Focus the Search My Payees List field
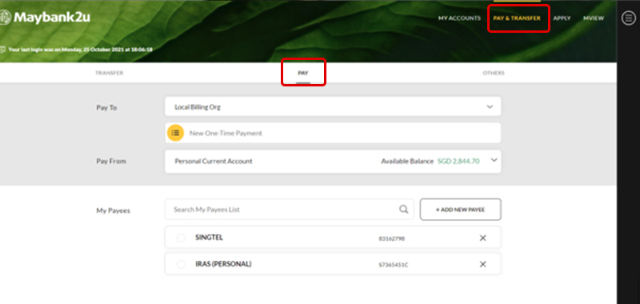Viewport: 640px width, 304px height. pyautogui.click(x=290, y=210)
